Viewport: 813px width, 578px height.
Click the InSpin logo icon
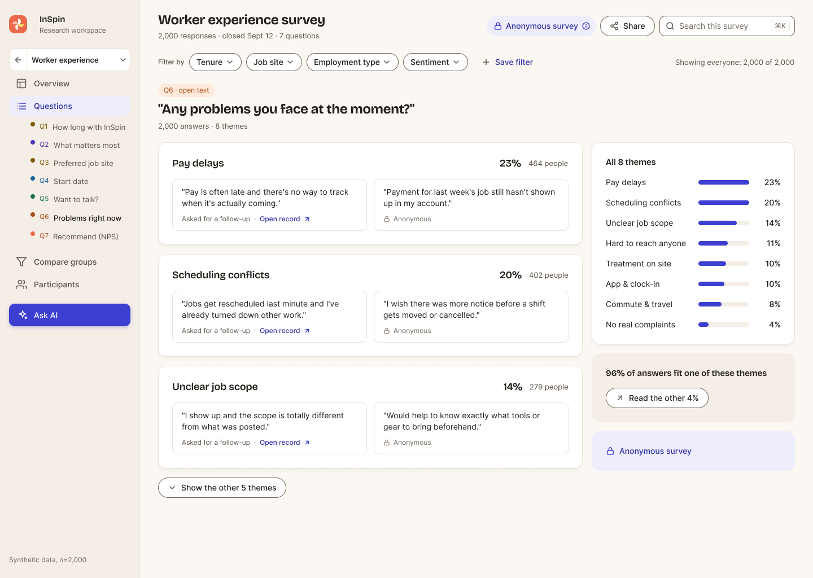pyautogui.click(x=18, y=24)
